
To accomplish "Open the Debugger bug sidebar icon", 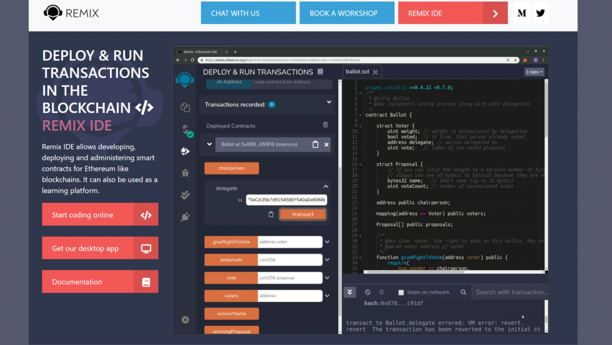I will tap(185, 172).
